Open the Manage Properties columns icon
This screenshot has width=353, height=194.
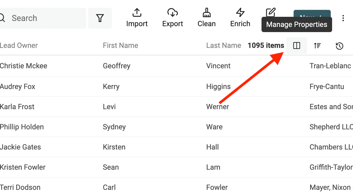(297, 46)
